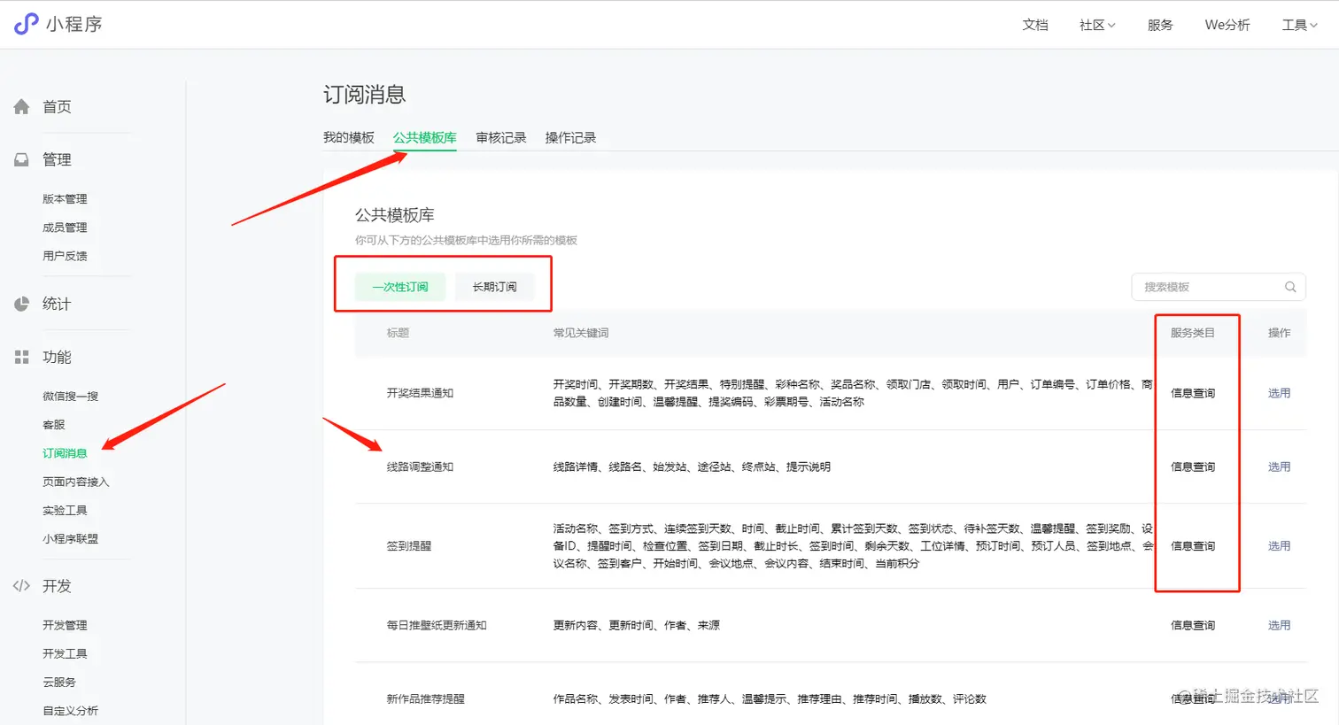Click 选用 for 每日推壁纸更新通知 template
This screenshot has width=1339, height=725.
click(1279, 625)
